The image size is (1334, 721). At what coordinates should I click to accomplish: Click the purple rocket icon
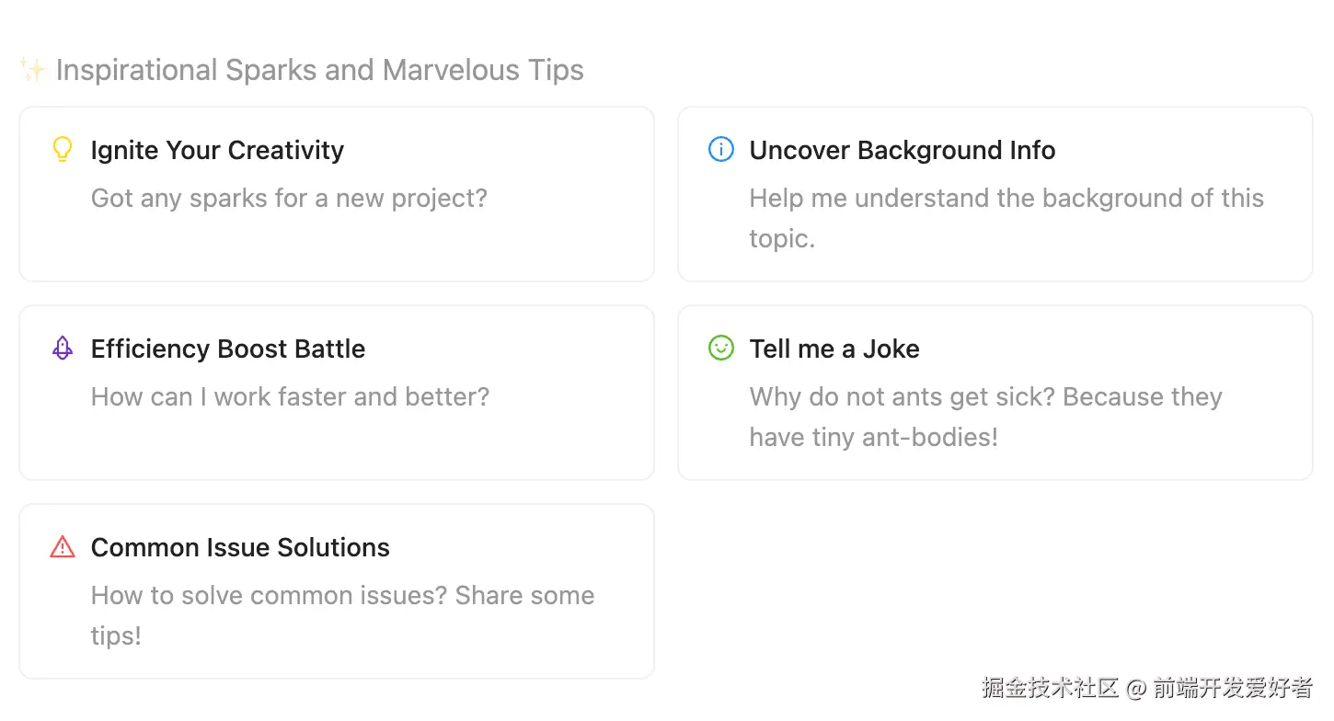(62, 348)
